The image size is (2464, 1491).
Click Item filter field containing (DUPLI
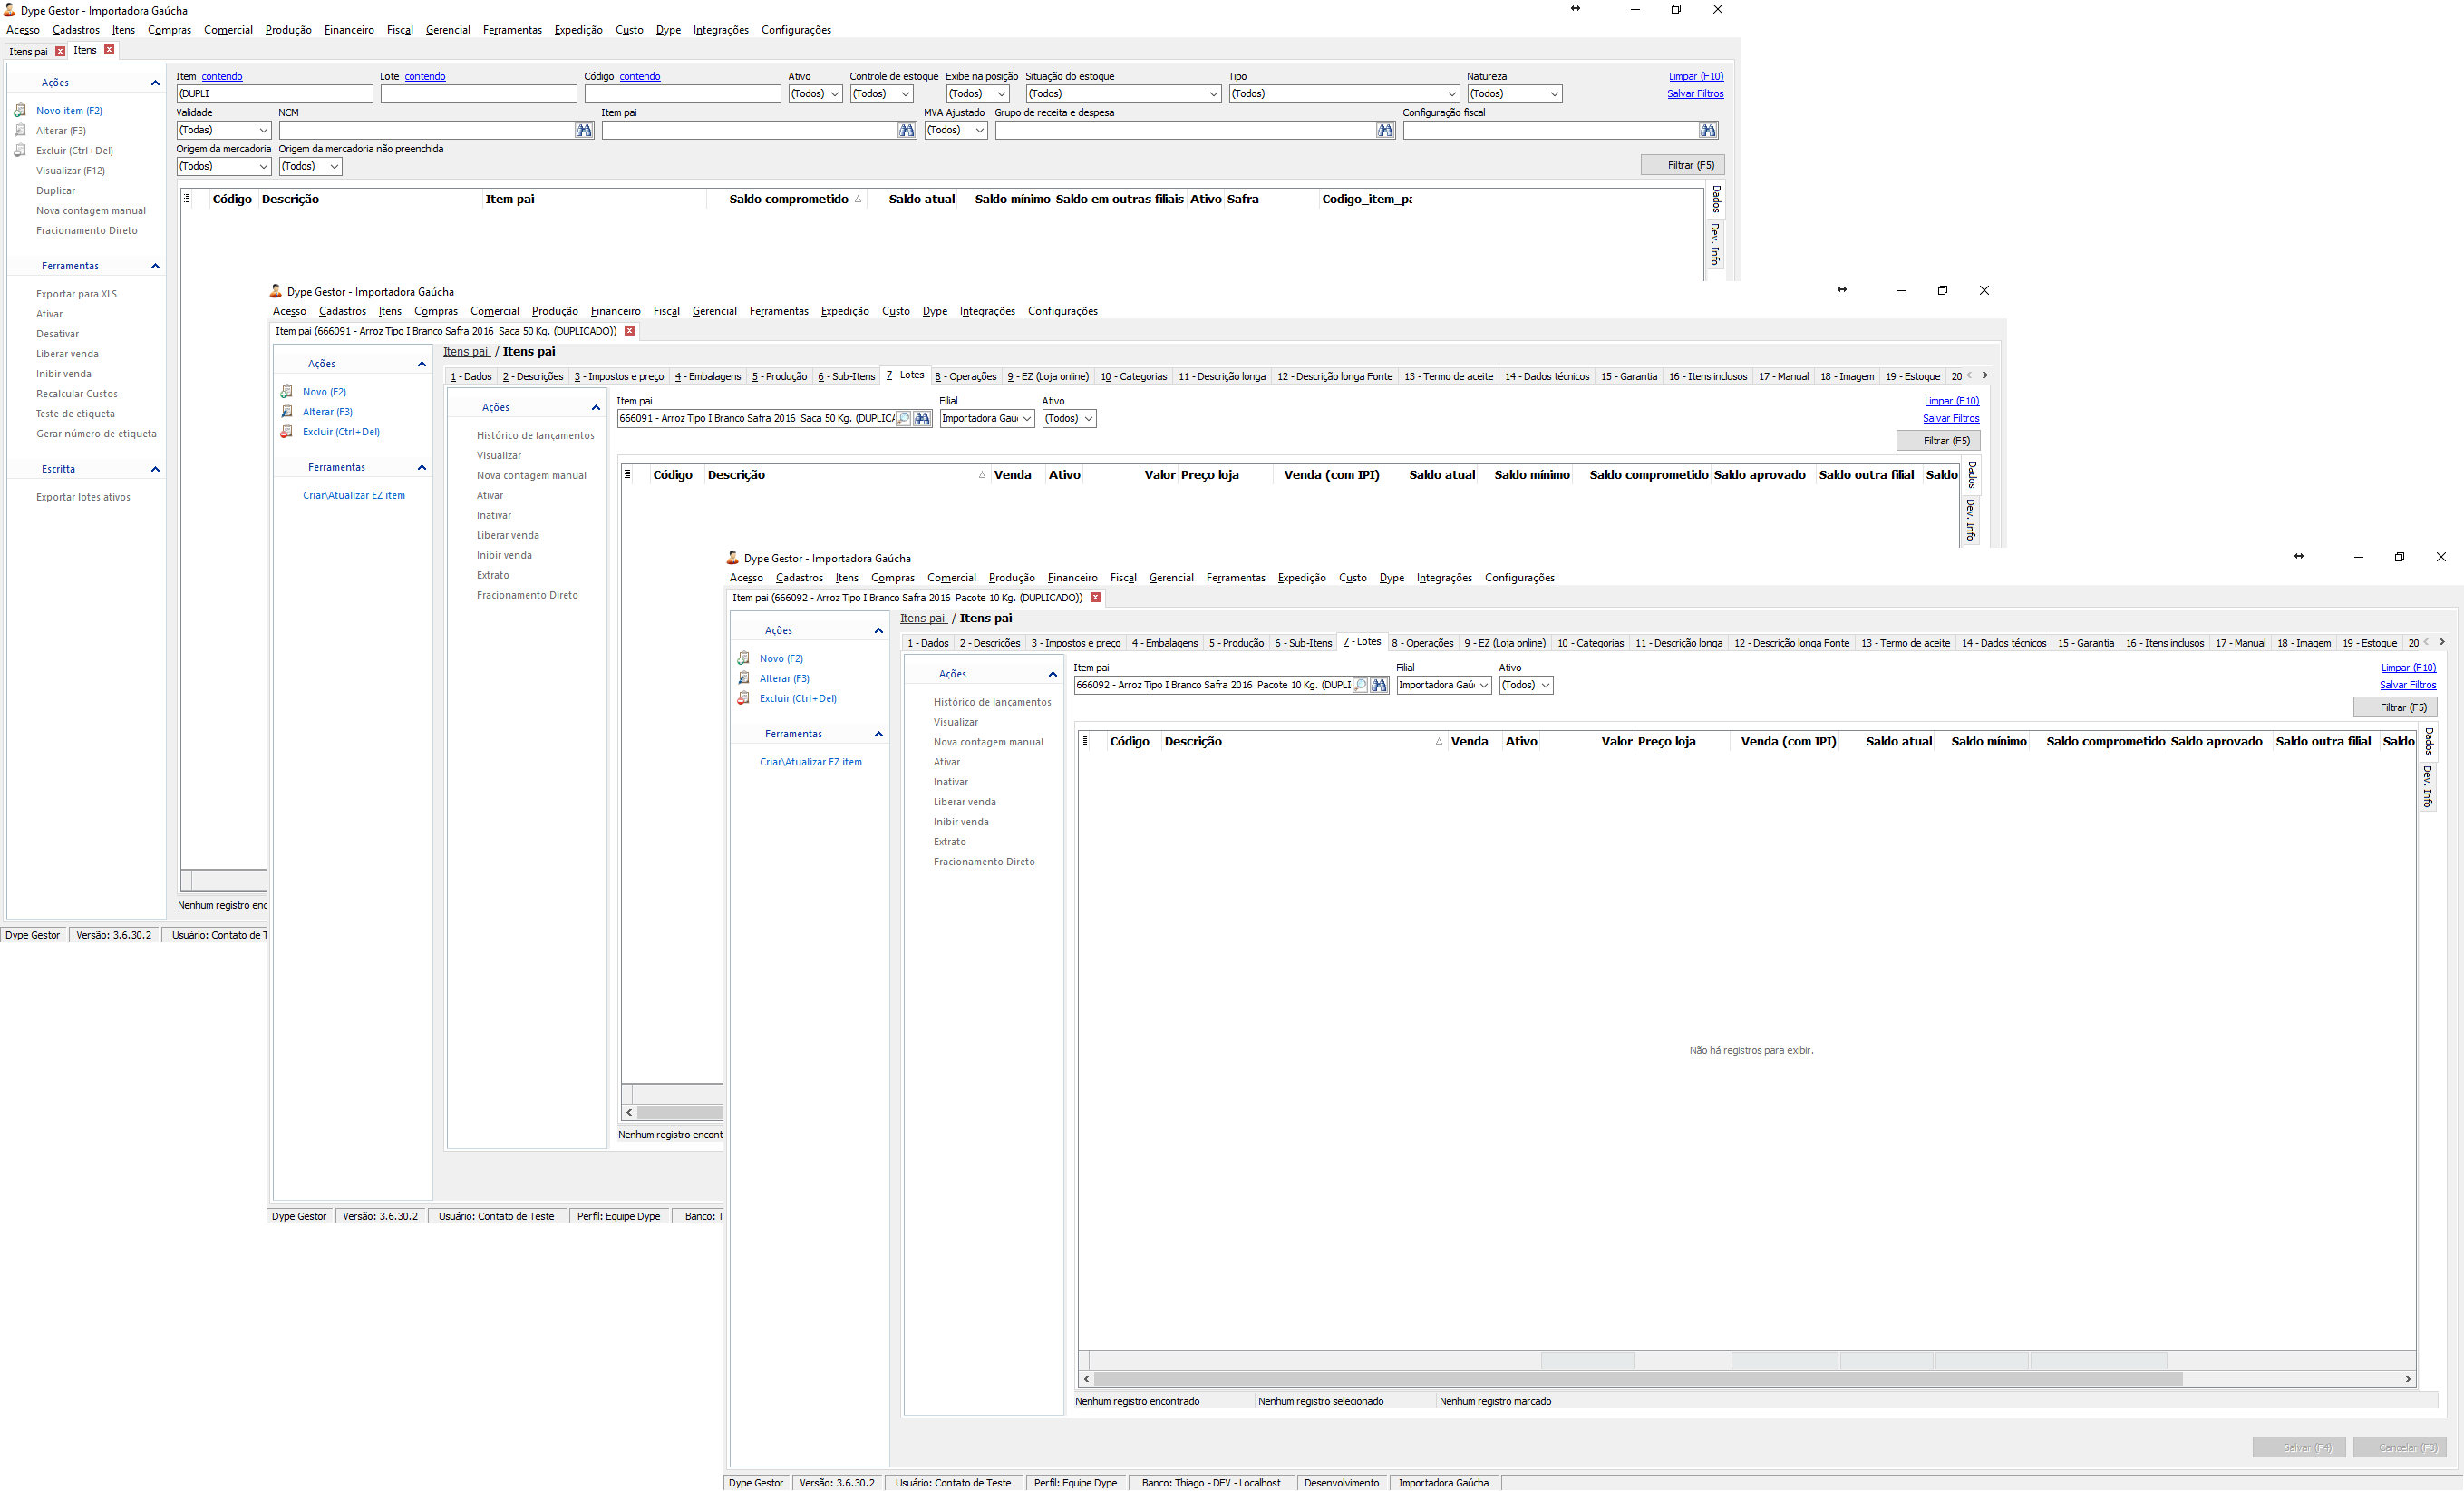(x=275, y=94)
